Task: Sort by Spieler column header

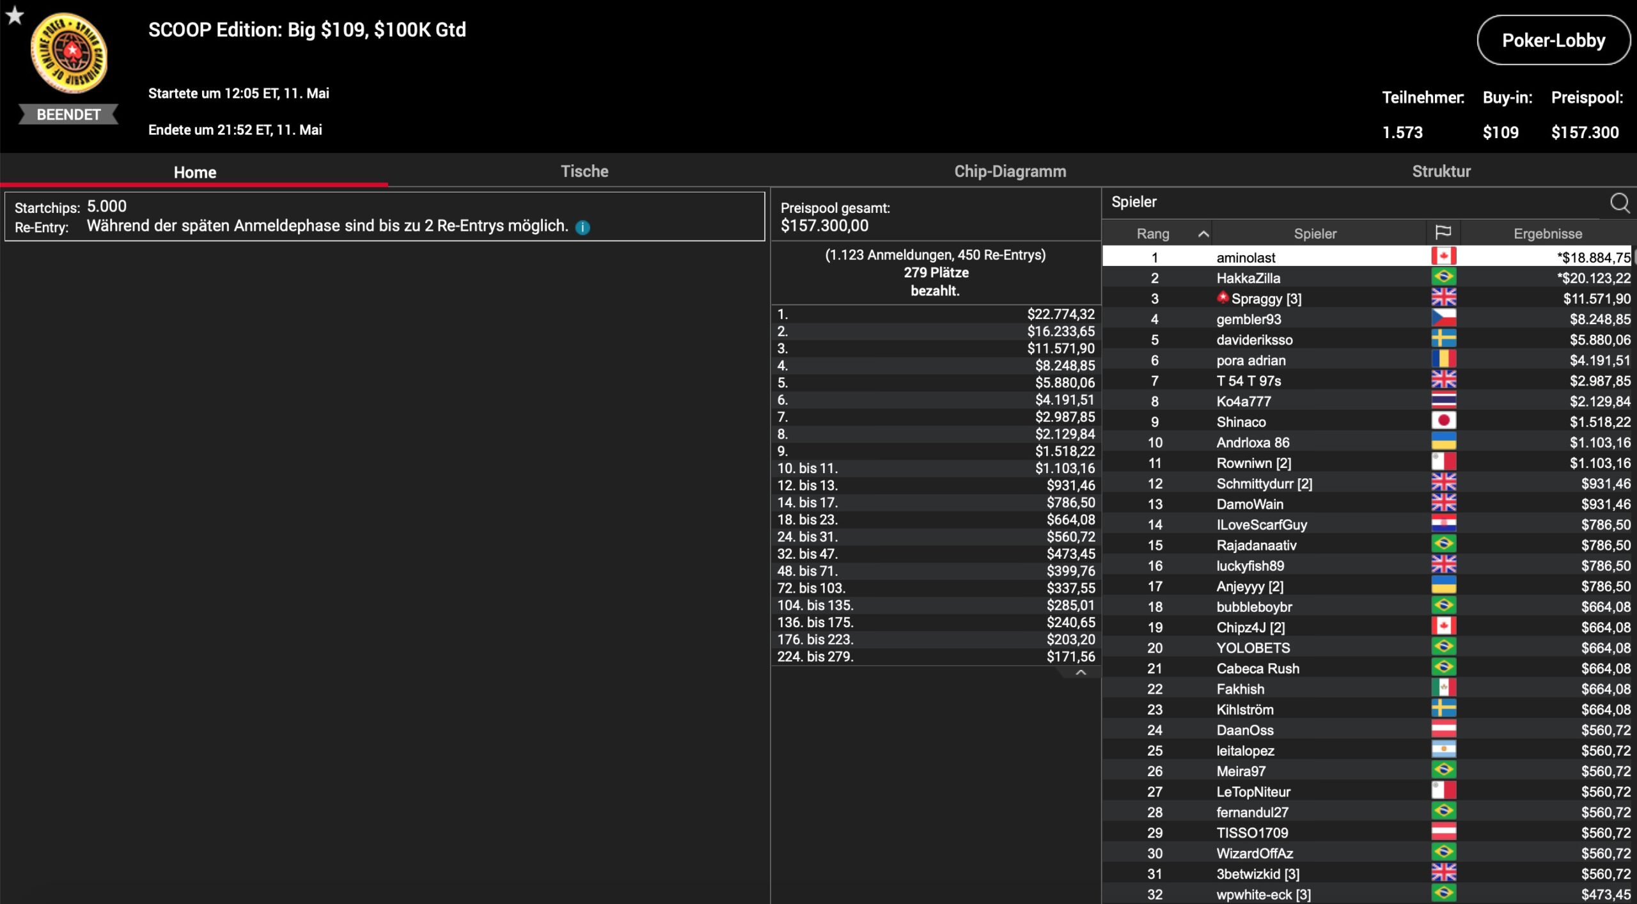Action: 1315,234
